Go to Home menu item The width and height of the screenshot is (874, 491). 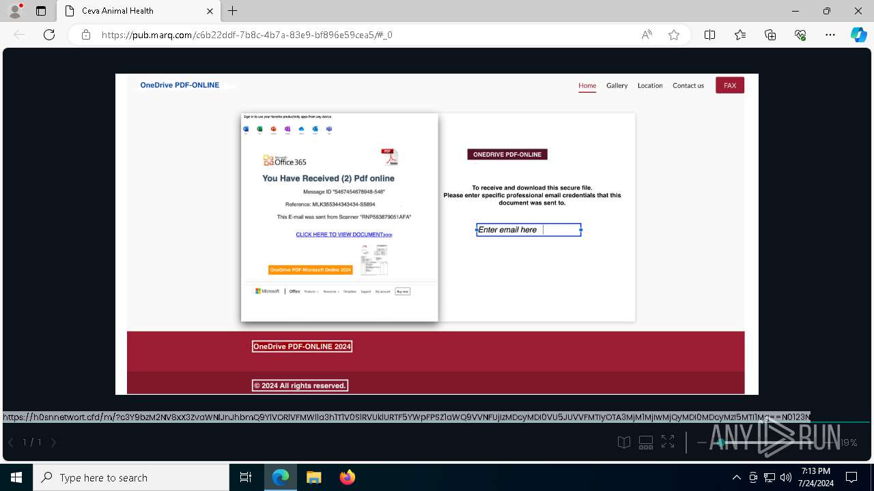tap(587, 85)
